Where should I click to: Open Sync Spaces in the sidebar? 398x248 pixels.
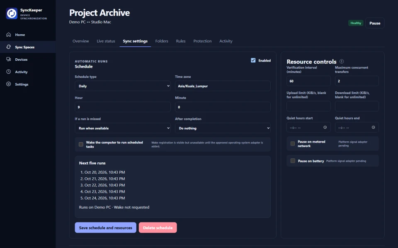coord(28,47)
